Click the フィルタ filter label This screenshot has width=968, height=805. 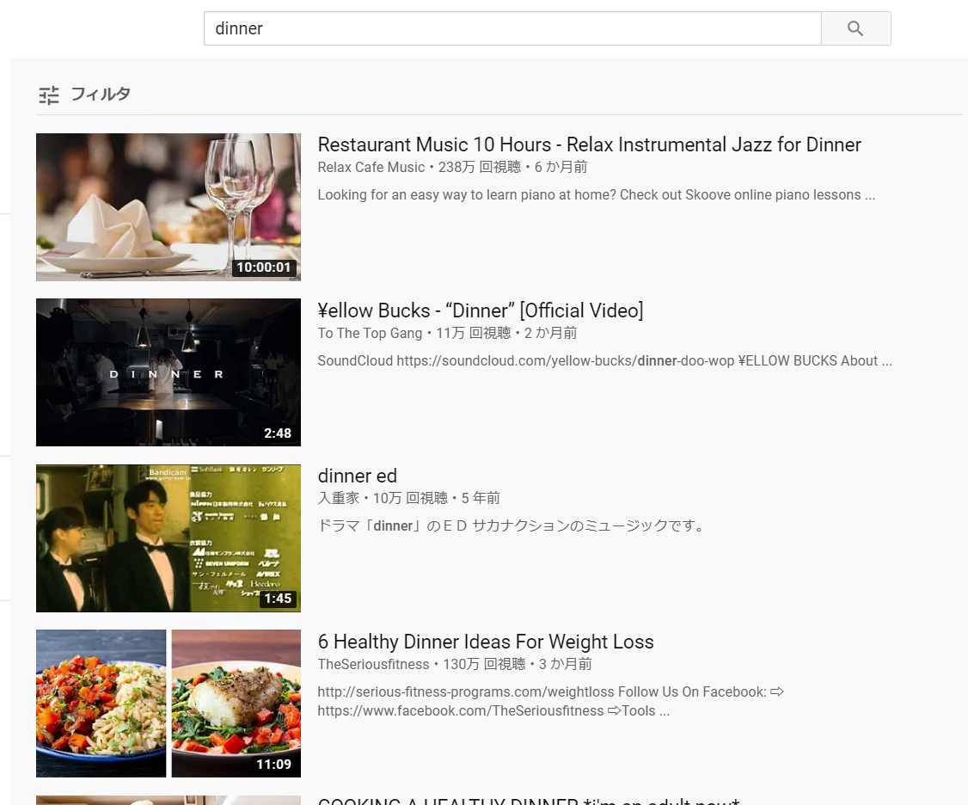click(x=100, y=94)
